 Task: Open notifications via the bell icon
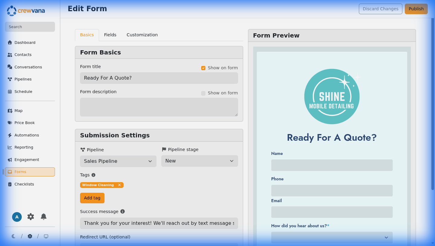click(43, 217)
